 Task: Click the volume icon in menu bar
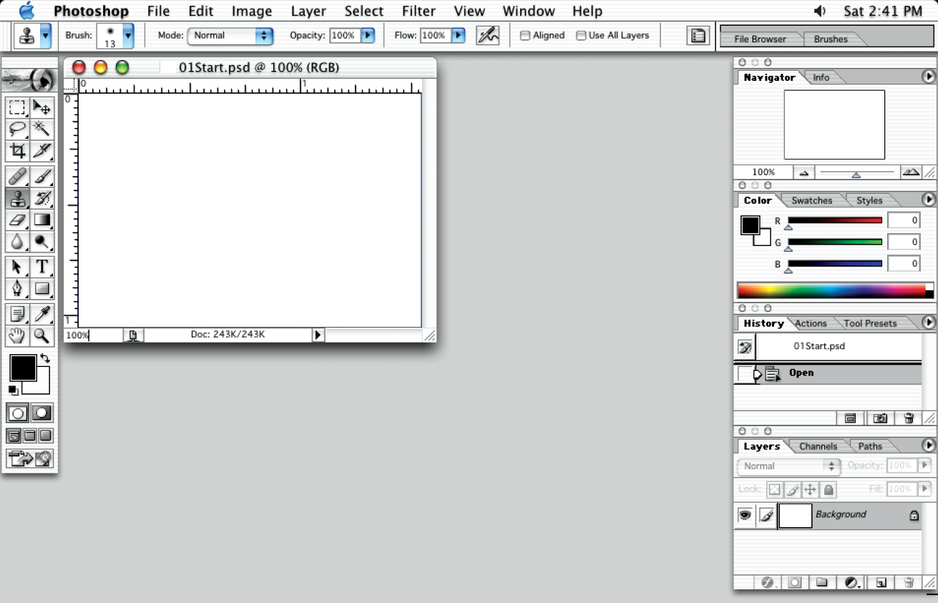point(821,11)
